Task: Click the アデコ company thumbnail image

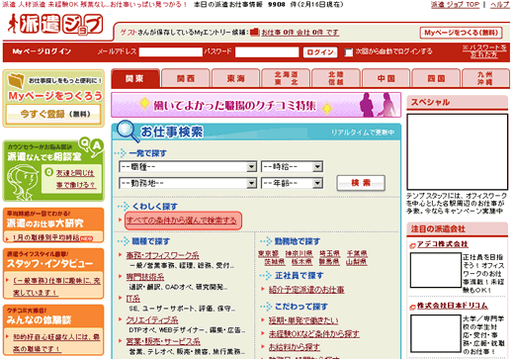Action: pyautogui.click(x=436, y=270)
